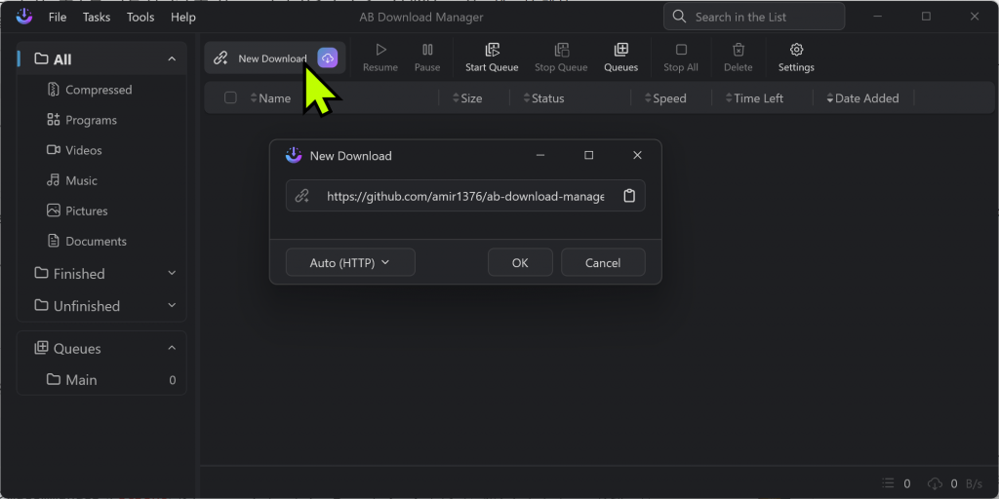Open the Queues toolbar icon
The width and height of the screenshot is (999, 499).
point(621,50)
